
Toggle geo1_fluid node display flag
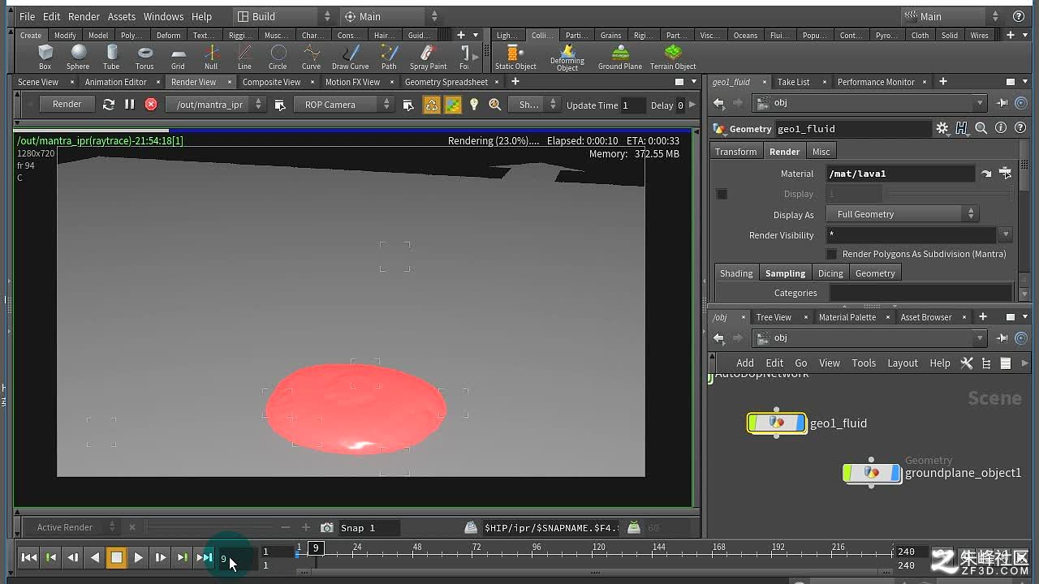click(801, 423)
